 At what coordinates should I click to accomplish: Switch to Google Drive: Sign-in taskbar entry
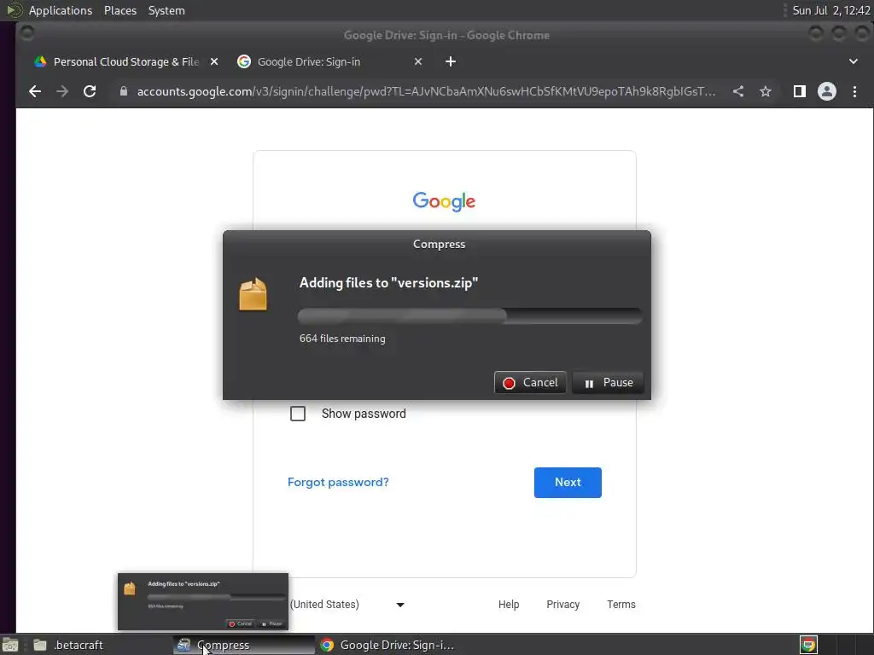(x=388, y=646)
